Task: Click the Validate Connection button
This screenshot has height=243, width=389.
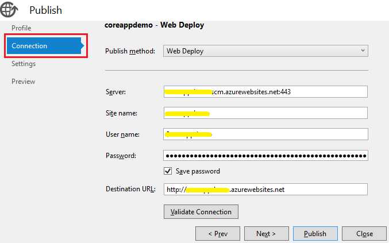Action: tap(201, 212)
